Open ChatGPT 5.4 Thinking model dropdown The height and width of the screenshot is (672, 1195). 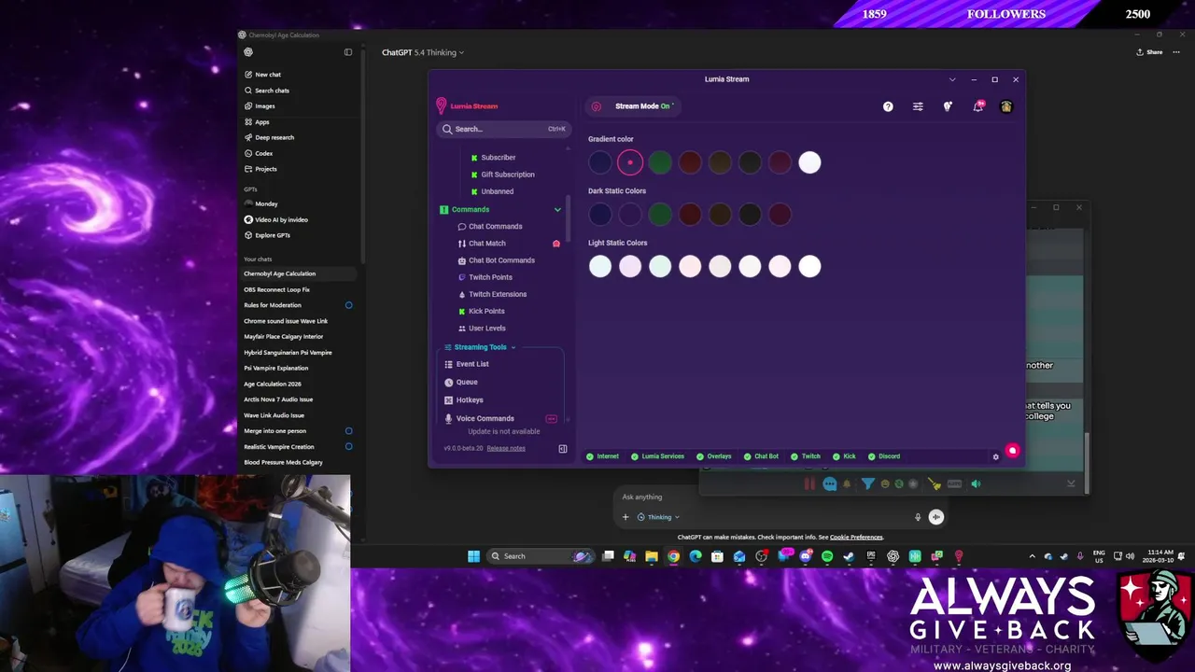point(423,52)
